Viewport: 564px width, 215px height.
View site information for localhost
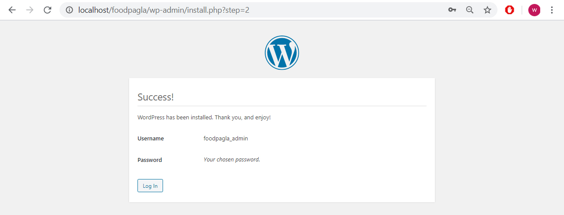[69, 10]
